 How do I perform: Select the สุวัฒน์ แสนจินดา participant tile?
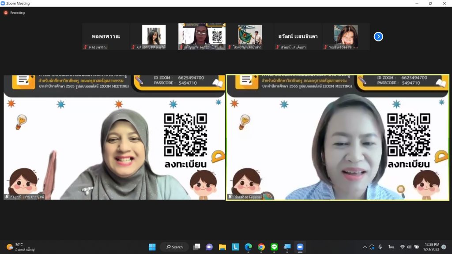(x=298, y=37)
